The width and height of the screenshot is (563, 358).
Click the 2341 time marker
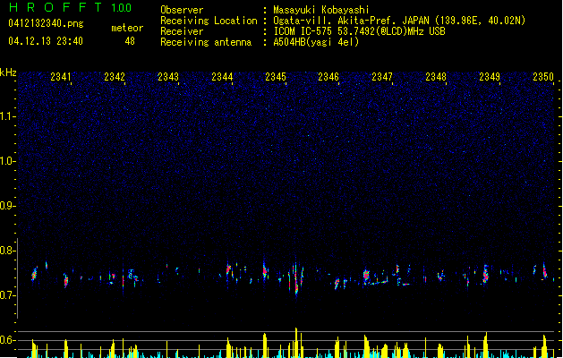pos(61,77)
